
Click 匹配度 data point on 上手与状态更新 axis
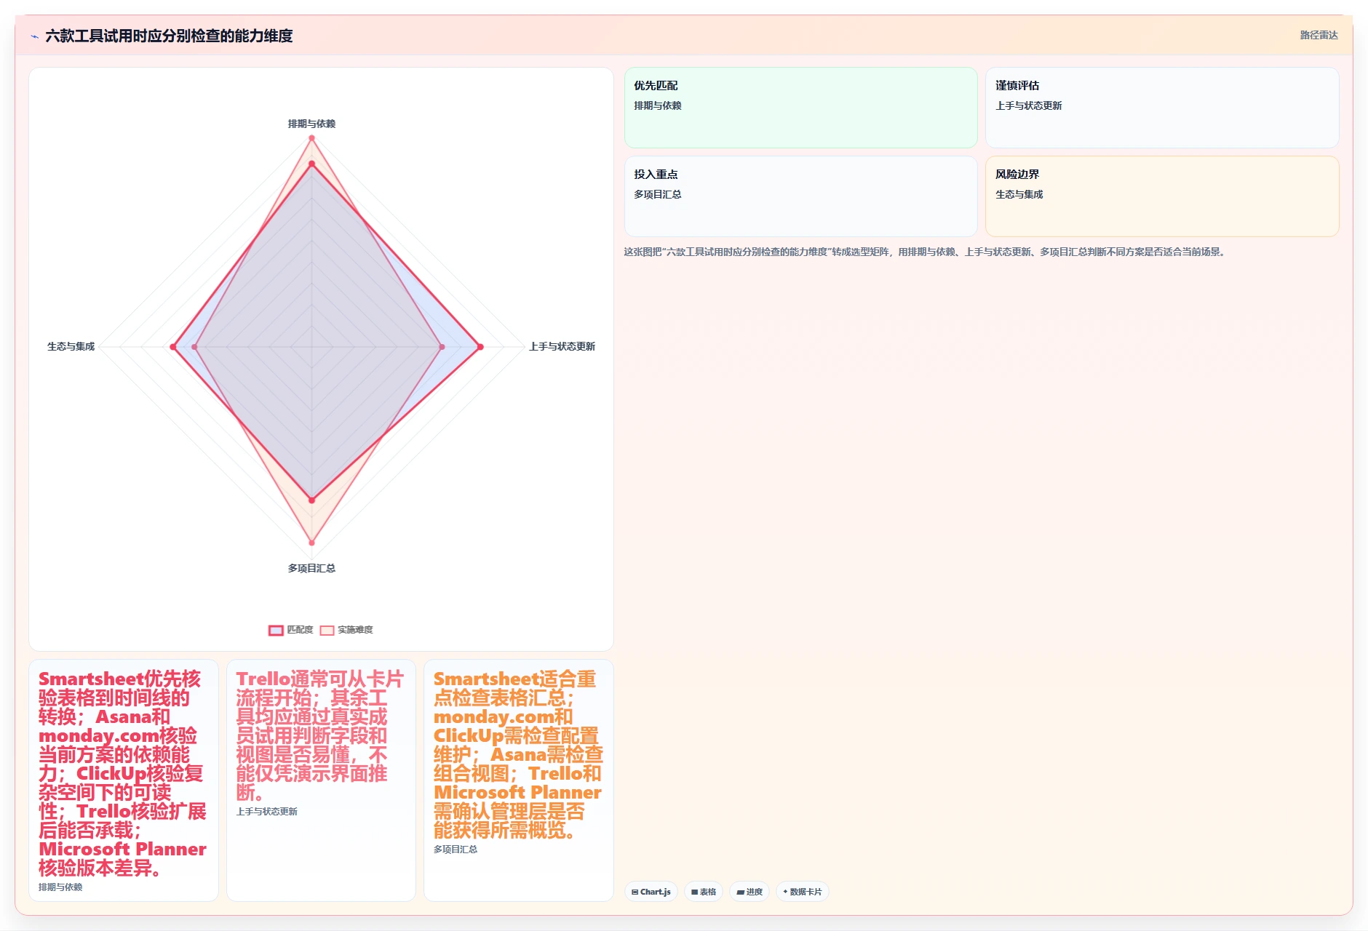(x=480, y=347)
